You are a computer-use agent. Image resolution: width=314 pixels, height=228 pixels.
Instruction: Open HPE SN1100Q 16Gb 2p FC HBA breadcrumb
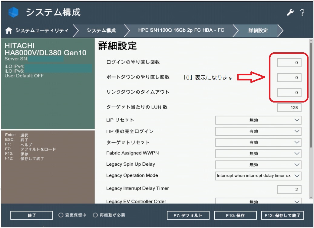pyautogui.click(x=181, y=31)
